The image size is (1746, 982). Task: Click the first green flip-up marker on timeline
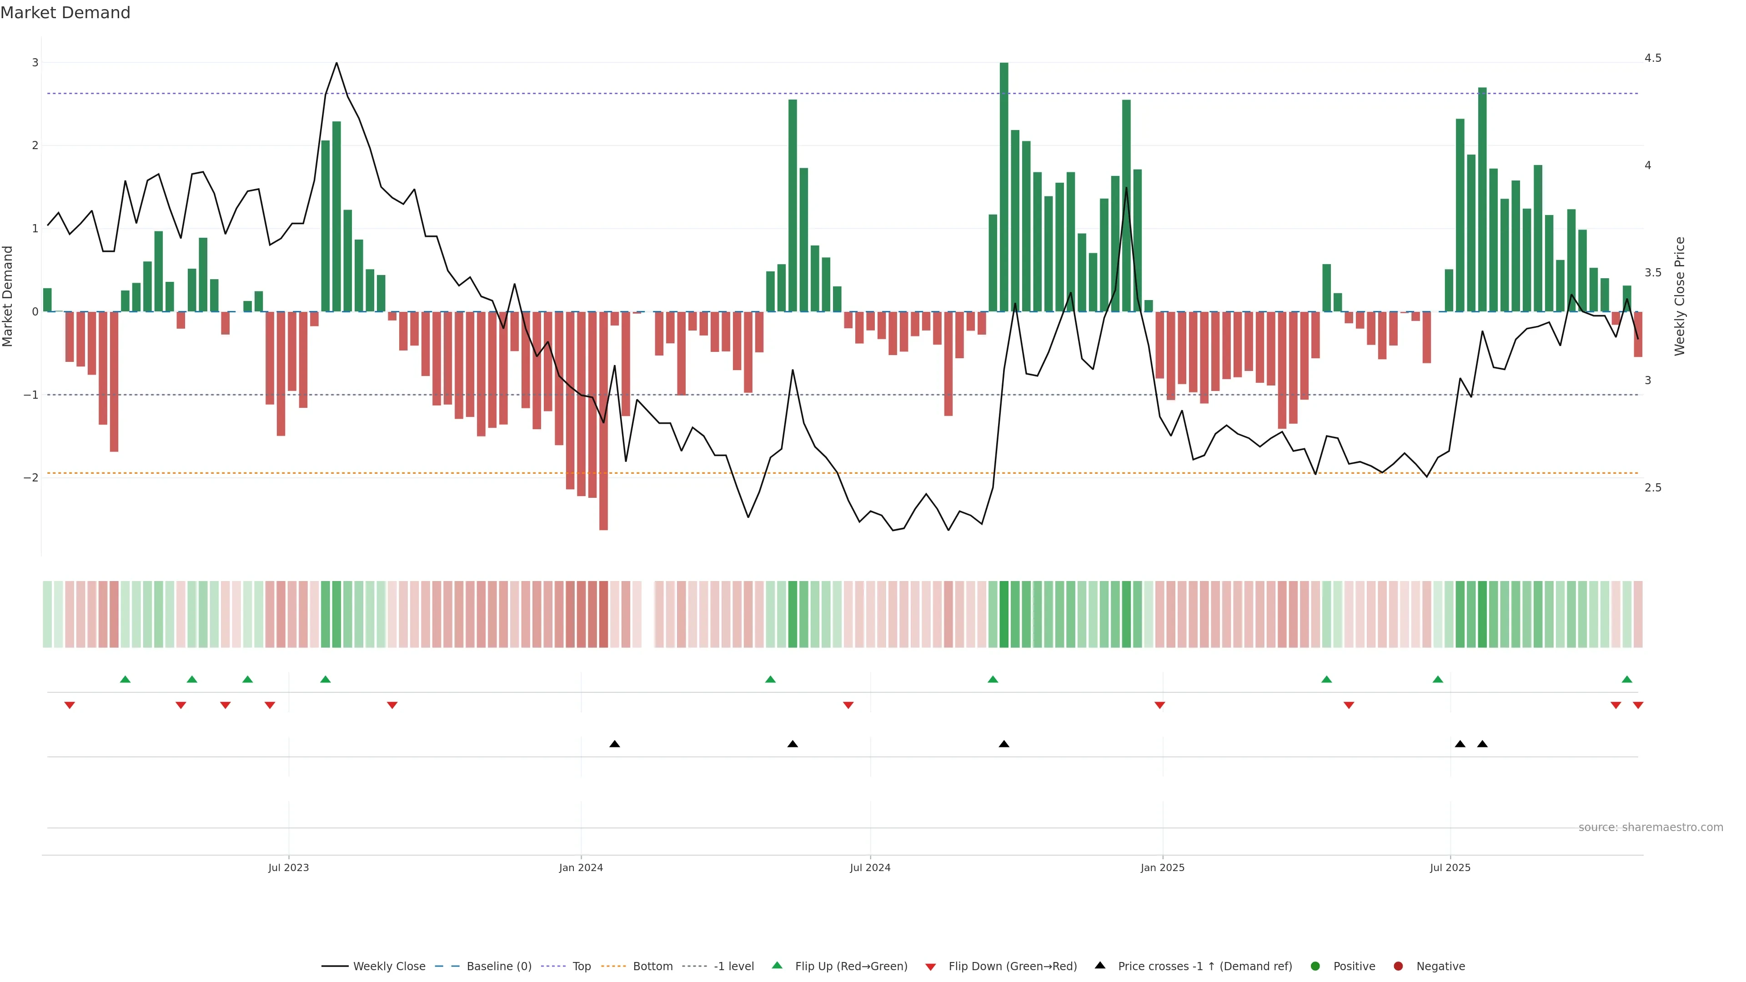coord(125,679)
